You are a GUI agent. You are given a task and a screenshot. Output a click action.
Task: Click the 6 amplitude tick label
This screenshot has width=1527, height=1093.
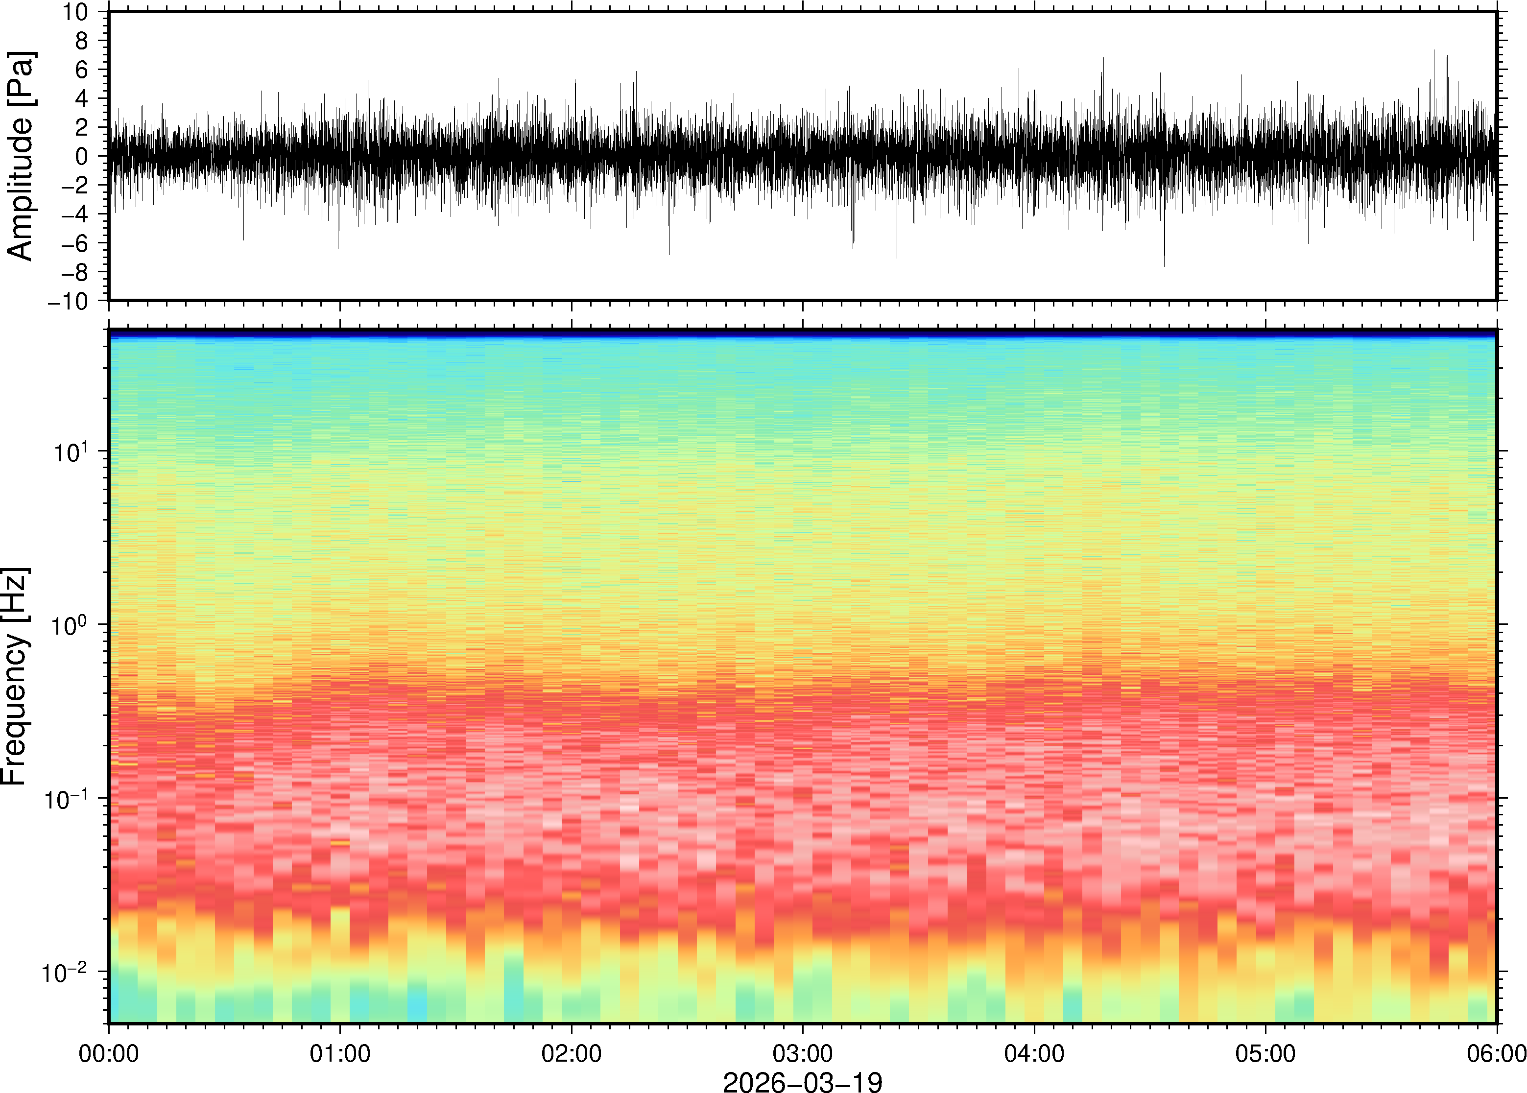[82, 70]
